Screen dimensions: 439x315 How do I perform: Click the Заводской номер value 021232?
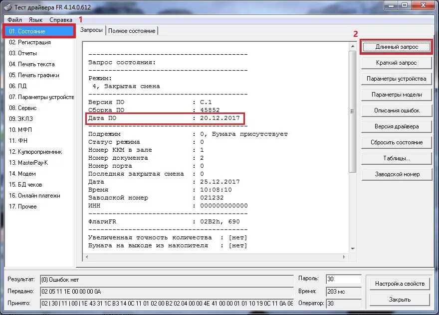click(212, 198)
